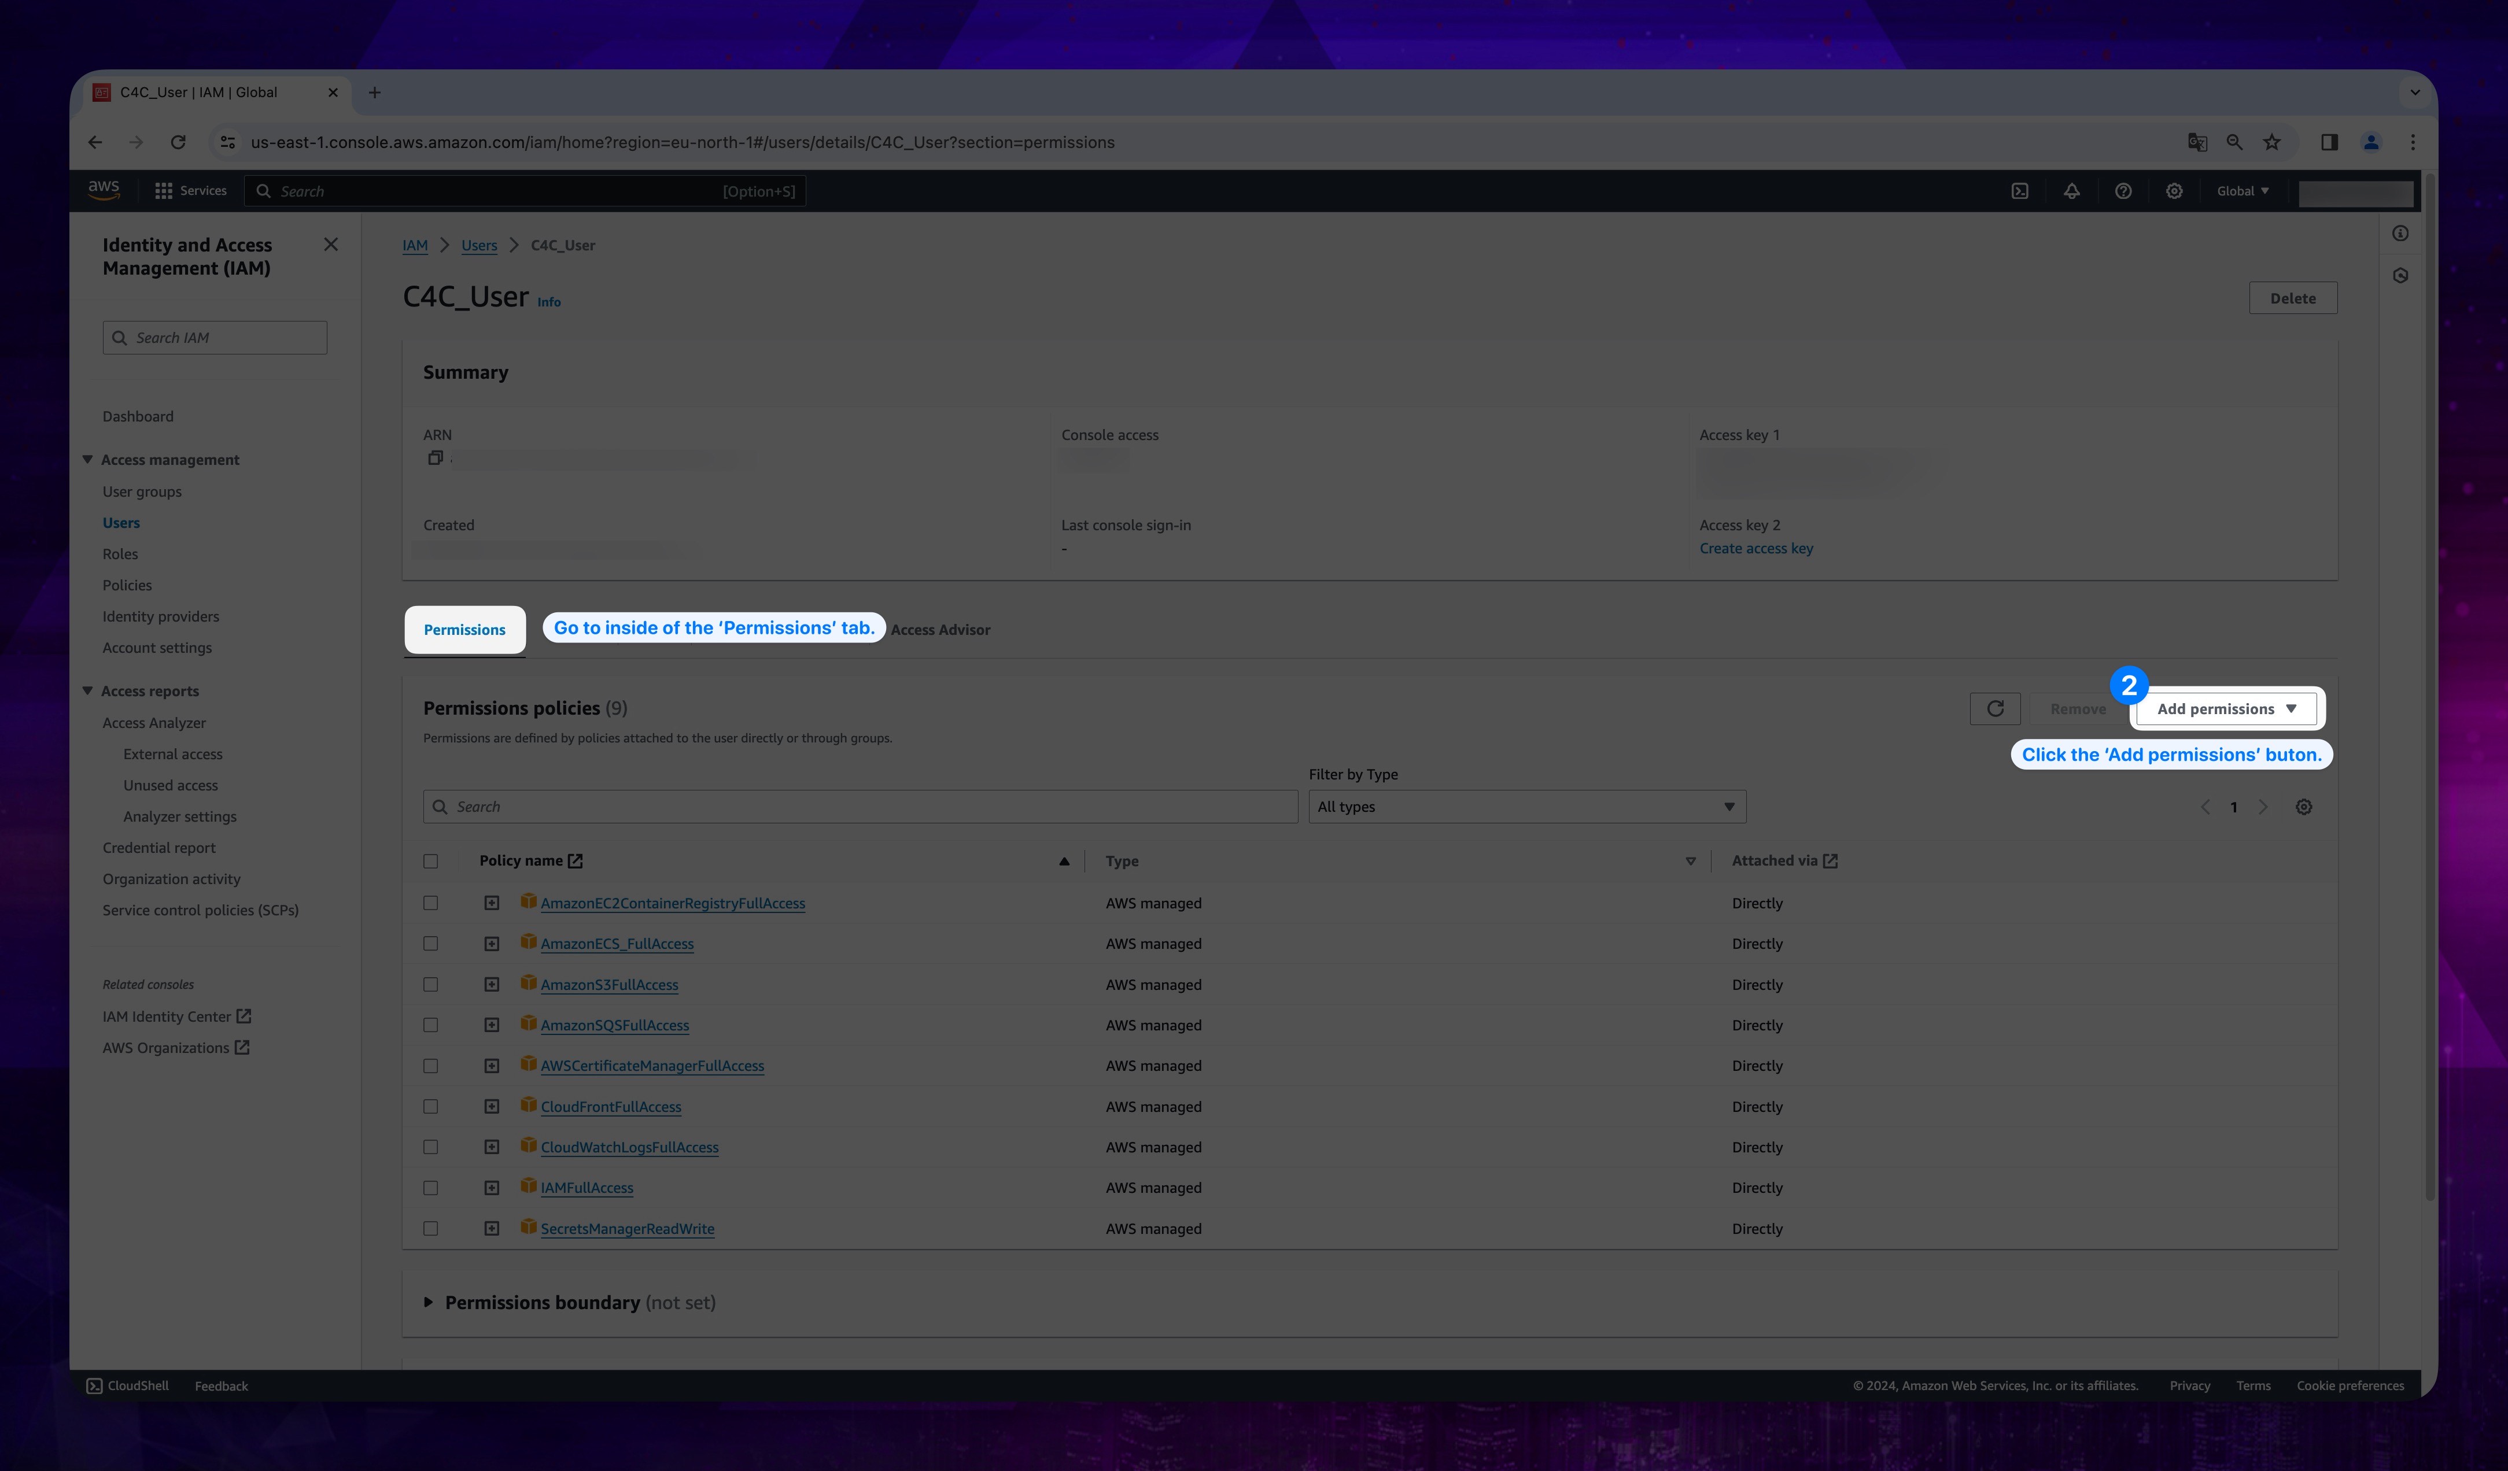Check the CloudWatchLogsFullAccess row

(430, 1147)
